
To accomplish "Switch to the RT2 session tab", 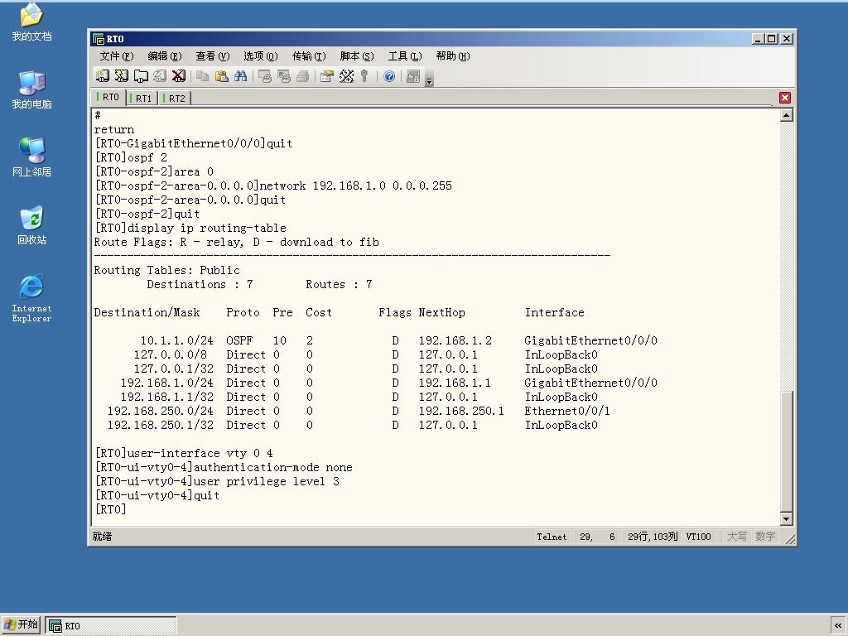I will click(x=176, y=99).
